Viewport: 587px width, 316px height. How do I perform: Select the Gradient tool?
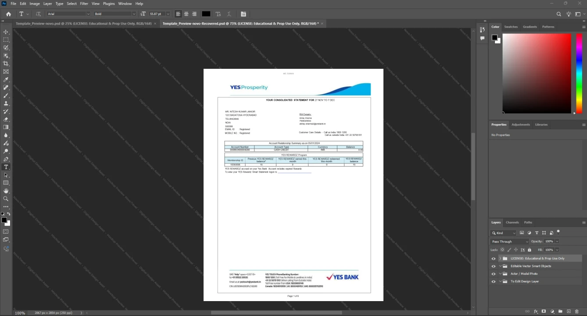point(6,127)
